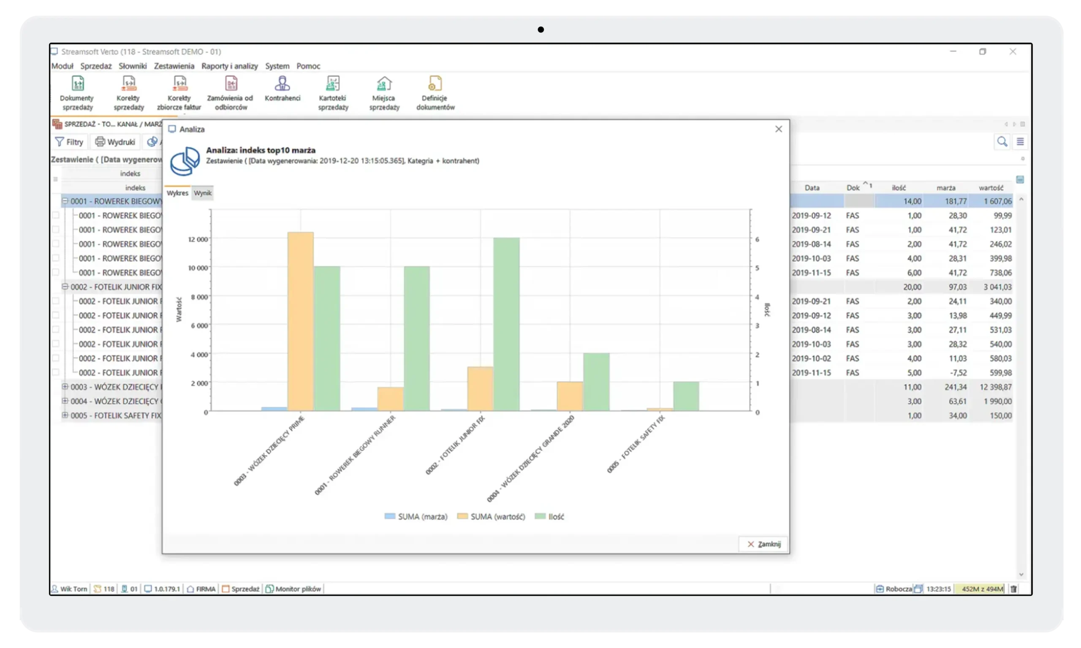Open Kontrahenci icon

coord(282,84)
